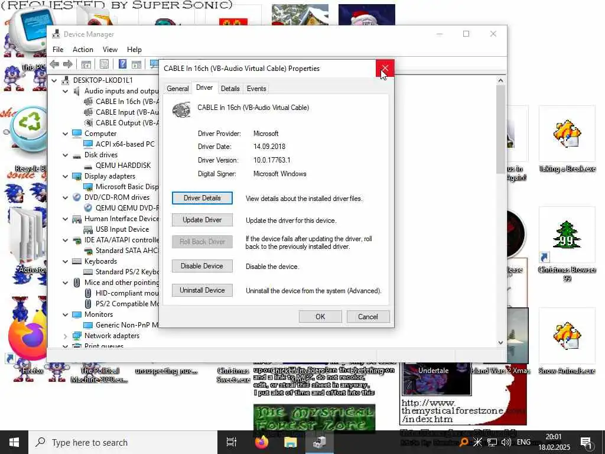Click the Generic Non-PnP Monitor icon
The image size is (605, 454).
[89, 325]
